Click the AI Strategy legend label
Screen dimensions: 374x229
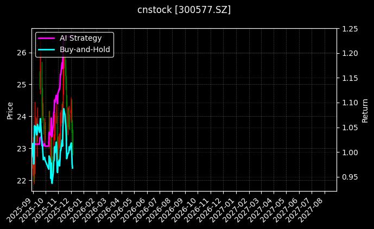pyautogui.click(x=81, y=38)
